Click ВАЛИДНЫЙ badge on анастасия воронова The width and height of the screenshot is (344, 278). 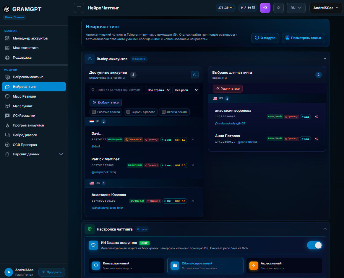tap(275, 117)
